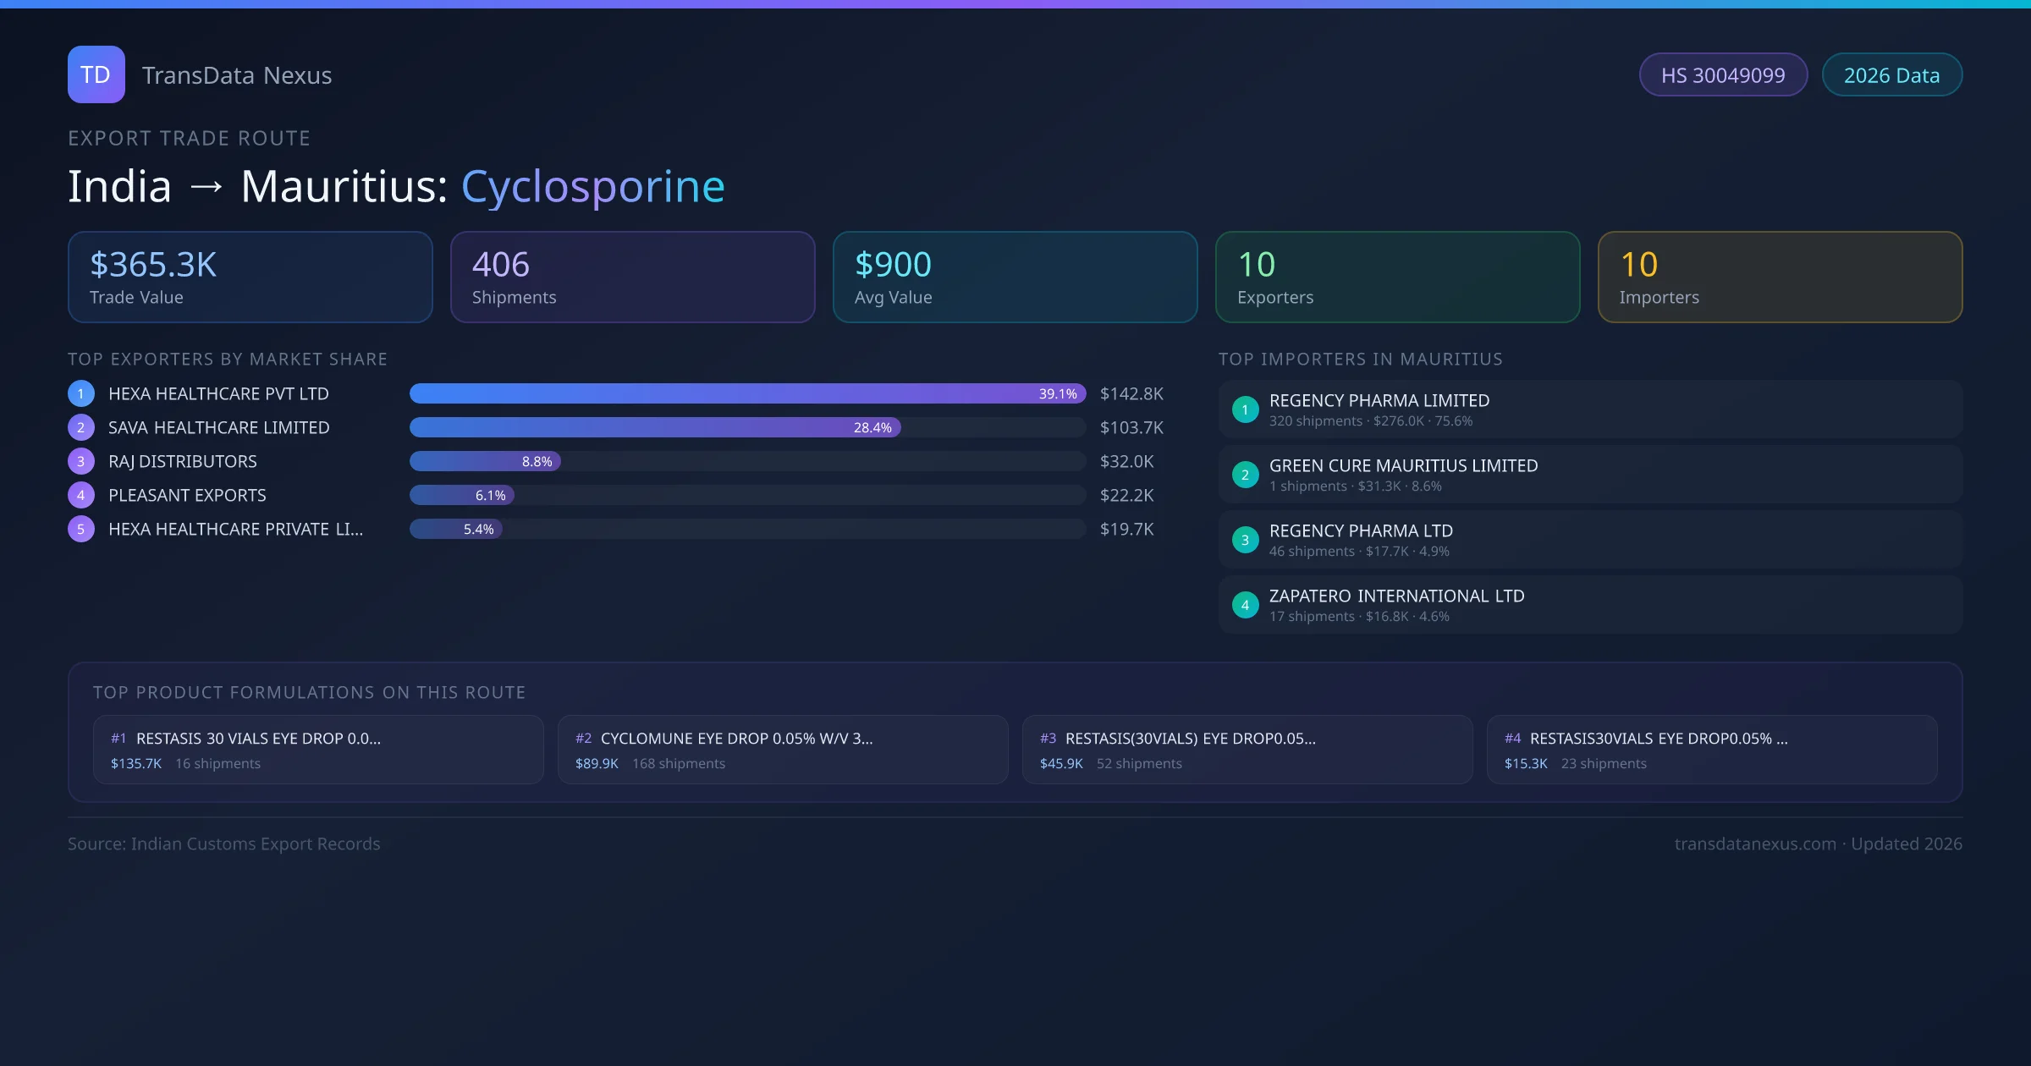Click rank 2 badge beside Sava Healthcare Limited
Screen dimensions: 2031x1066
click(x=80, y=427)
